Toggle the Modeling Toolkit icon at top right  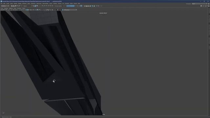(x=201, y=6)
